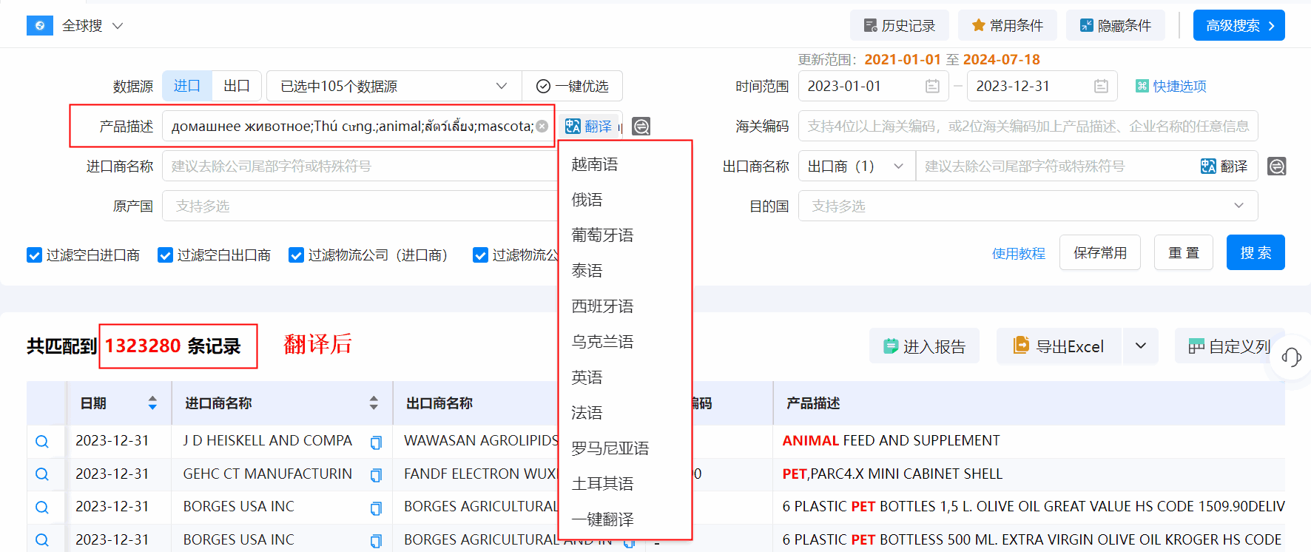Viewport: 1311px width, 552px height.
Task: Open calendar icon for start date 2023-01-01
Action: click(932, 87)
